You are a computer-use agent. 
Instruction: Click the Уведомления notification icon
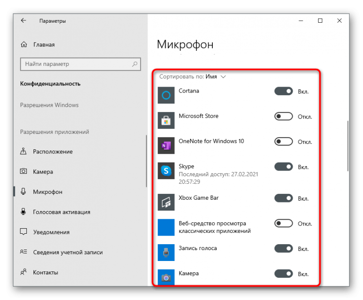coord(24,232)
